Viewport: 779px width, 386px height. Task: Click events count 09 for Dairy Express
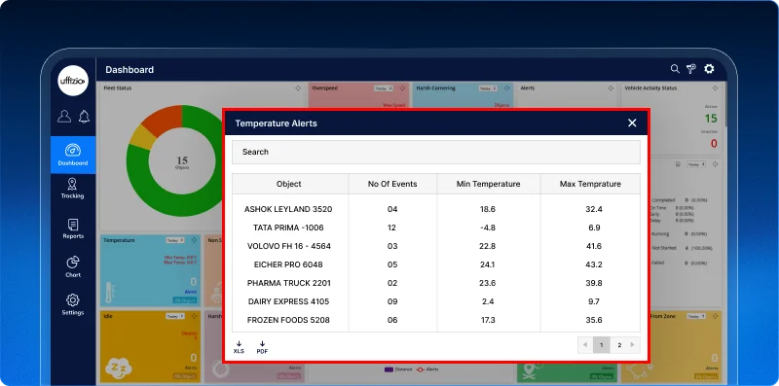(x=392, y=301)
